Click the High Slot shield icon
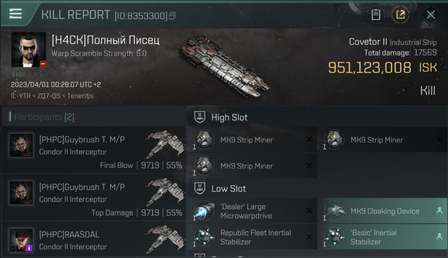 point(200,117)
